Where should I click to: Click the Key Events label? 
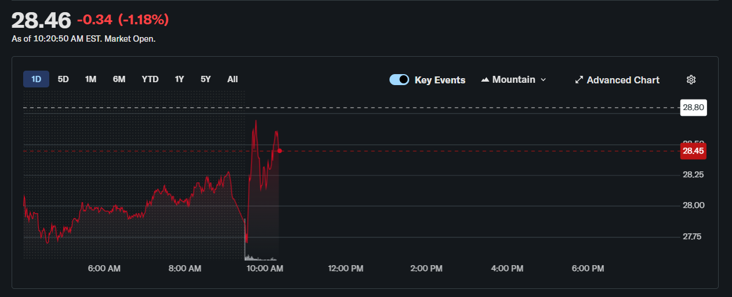[440, 80]
